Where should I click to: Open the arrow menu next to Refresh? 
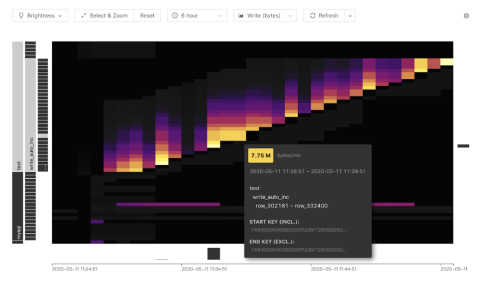[350, 16]
